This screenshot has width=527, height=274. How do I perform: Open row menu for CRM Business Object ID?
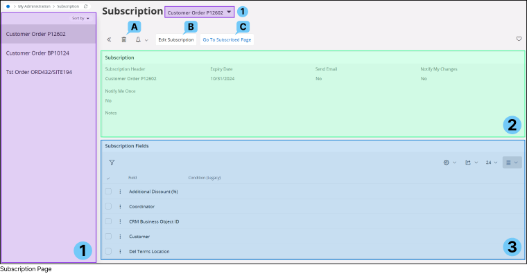[121, 221]
